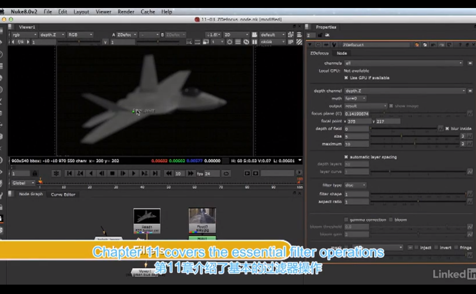Open the output 'result' dropdown

point(366,106)
